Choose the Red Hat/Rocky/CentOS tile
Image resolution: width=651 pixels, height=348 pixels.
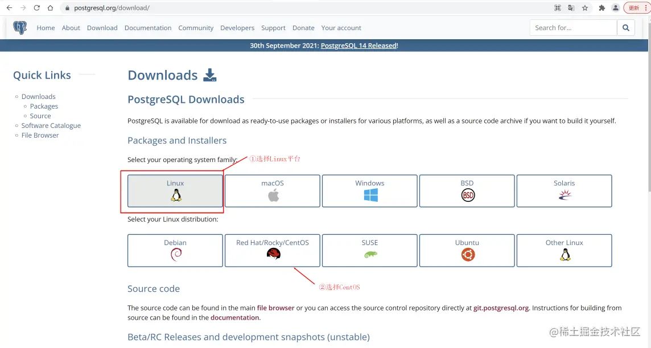pos(273,251)
